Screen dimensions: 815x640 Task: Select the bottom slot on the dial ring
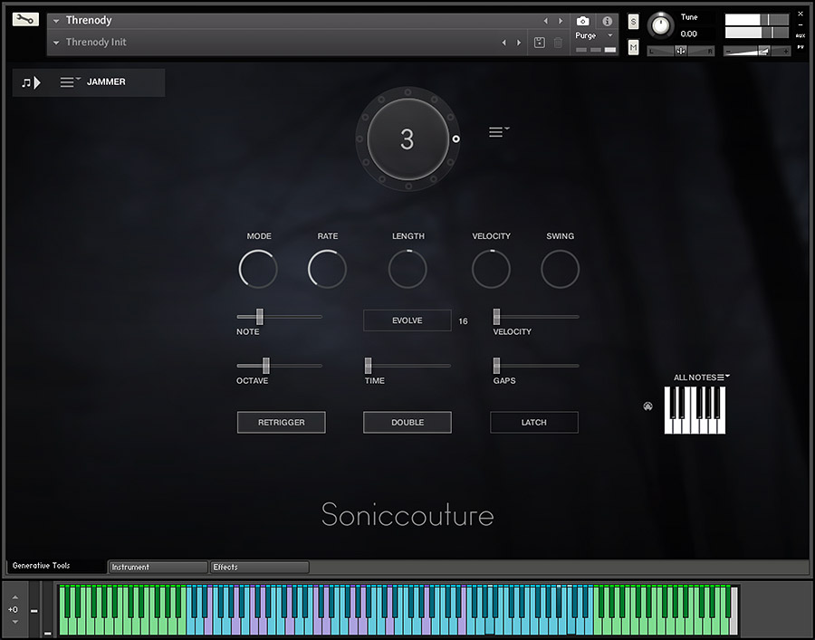pyautogui.click(x=408, y=186)
